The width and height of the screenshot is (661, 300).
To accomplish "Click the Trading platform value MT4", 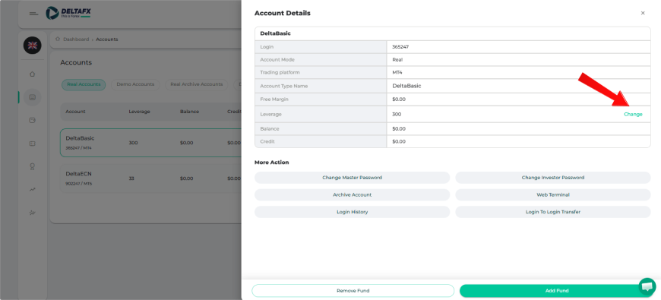I will [397, 72].
